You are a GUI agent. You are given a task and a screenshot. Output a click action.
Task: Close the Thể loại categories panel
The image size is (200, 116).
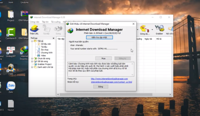(53, 38)
